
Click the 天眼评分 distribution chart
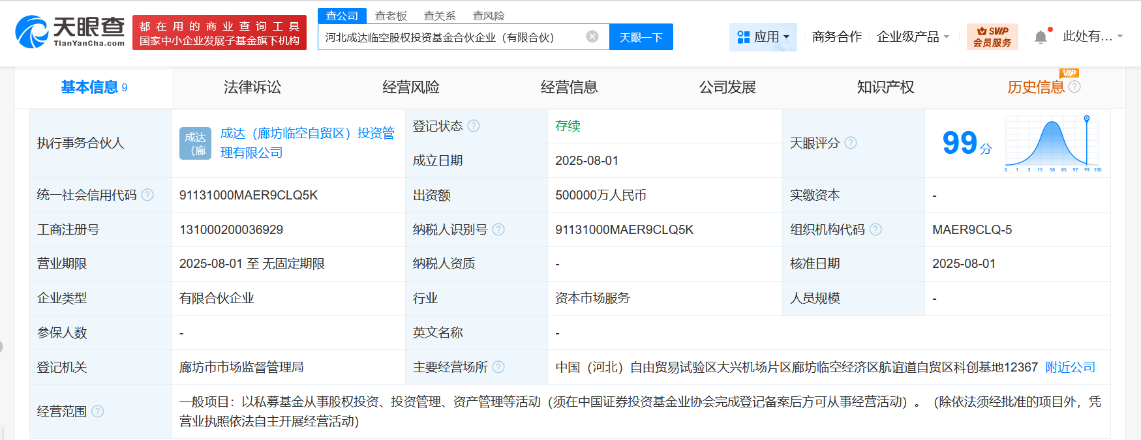click(x=1053, y=143)
